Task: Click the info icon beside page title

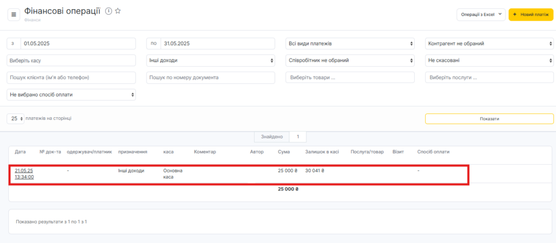Action: click(108, 11)
